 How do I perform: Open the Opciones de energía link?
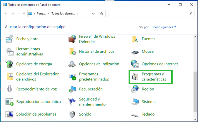click(34, 64)
